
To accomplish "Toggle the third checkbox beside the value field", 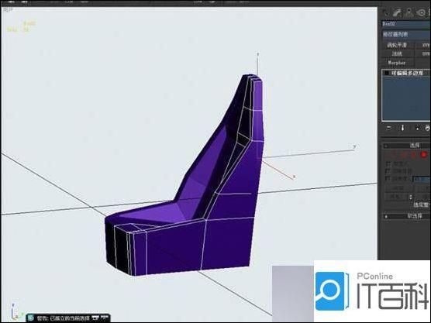I will point(388,179).
